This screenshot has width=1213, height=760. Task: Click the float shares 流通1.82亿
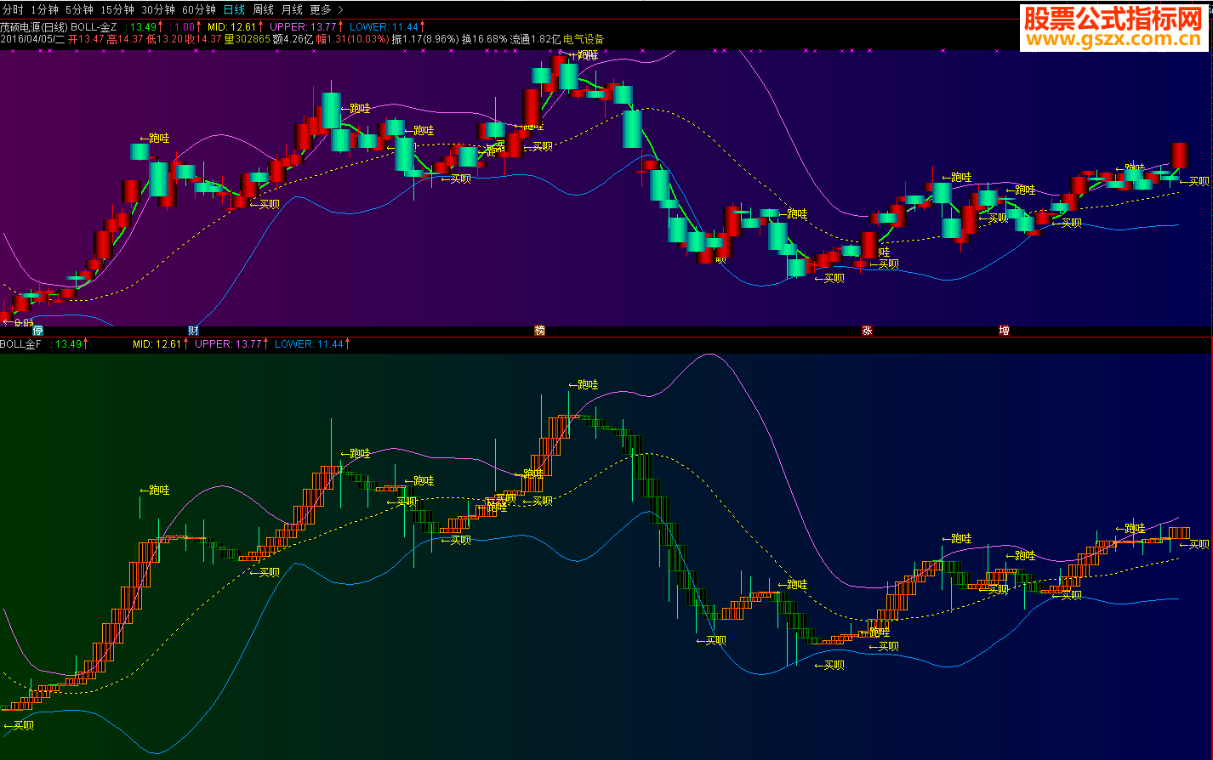(x=536, y=39)
